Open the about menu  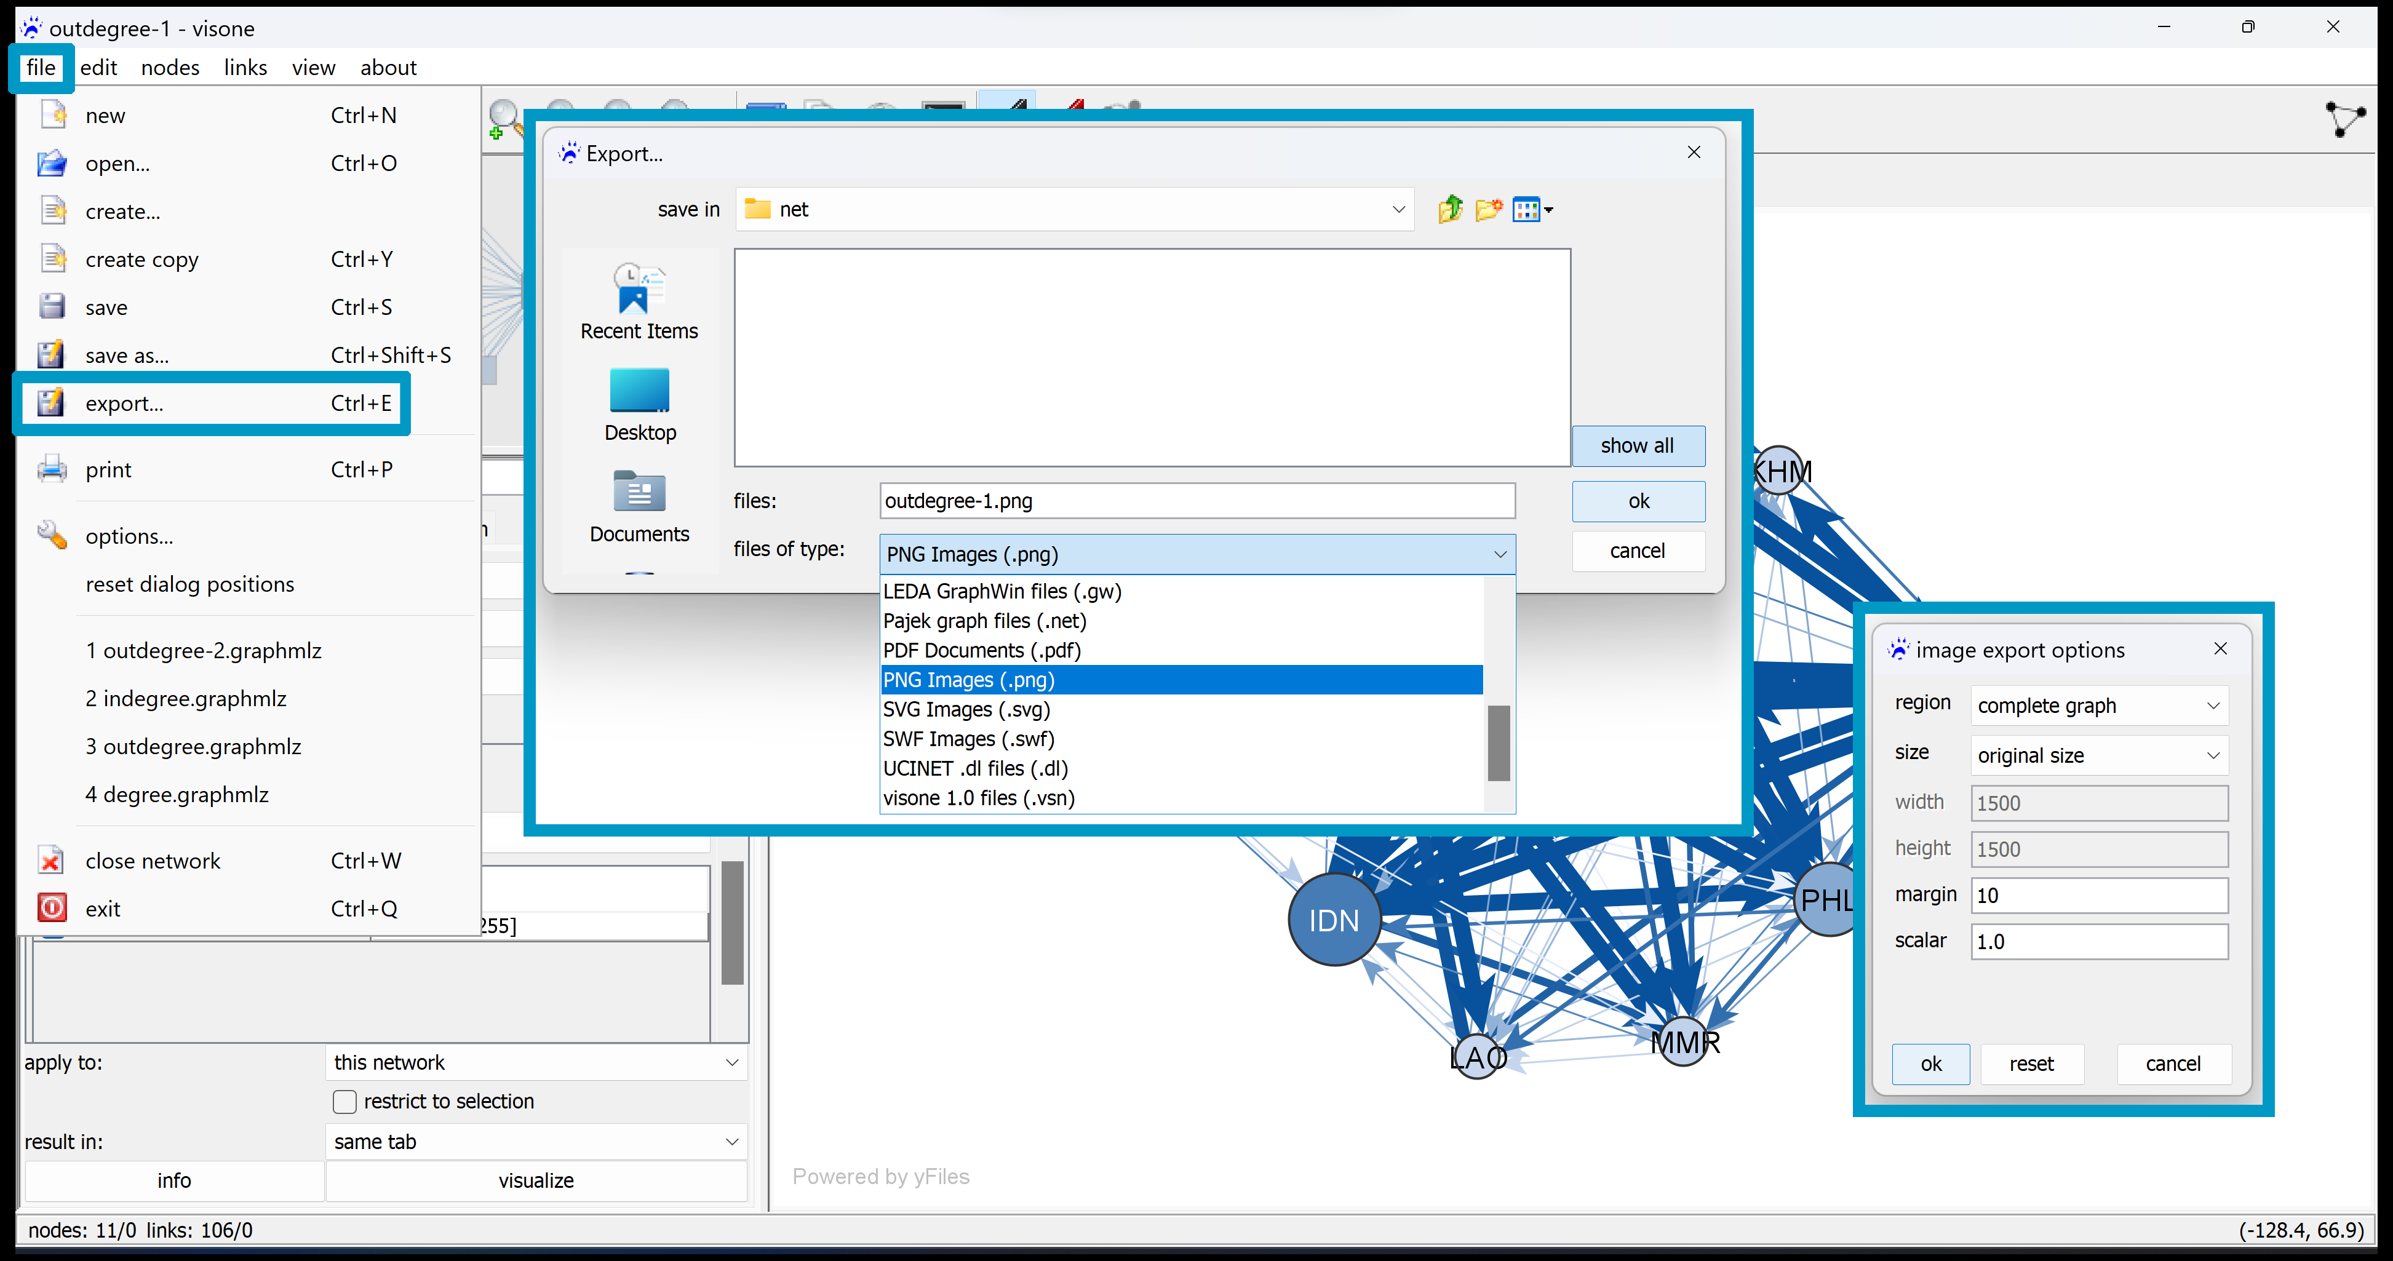[x=388, y=68]
